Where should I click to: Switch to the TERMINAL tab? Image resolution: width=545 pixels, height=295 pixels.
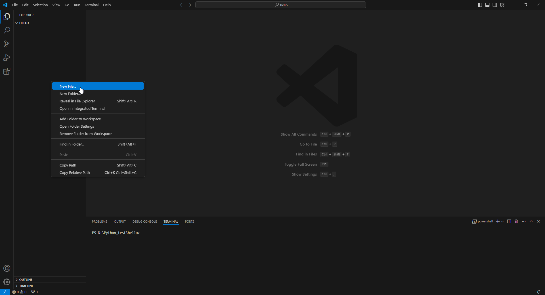point(171,222)
